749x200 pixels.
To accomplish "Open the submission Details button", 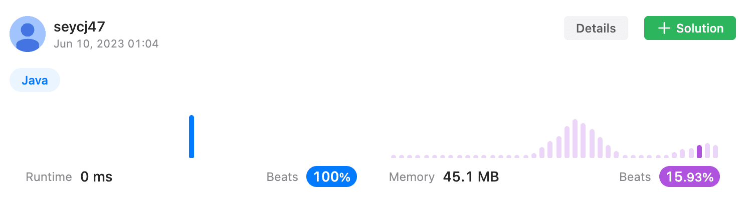I will click(x=596, y=28).
